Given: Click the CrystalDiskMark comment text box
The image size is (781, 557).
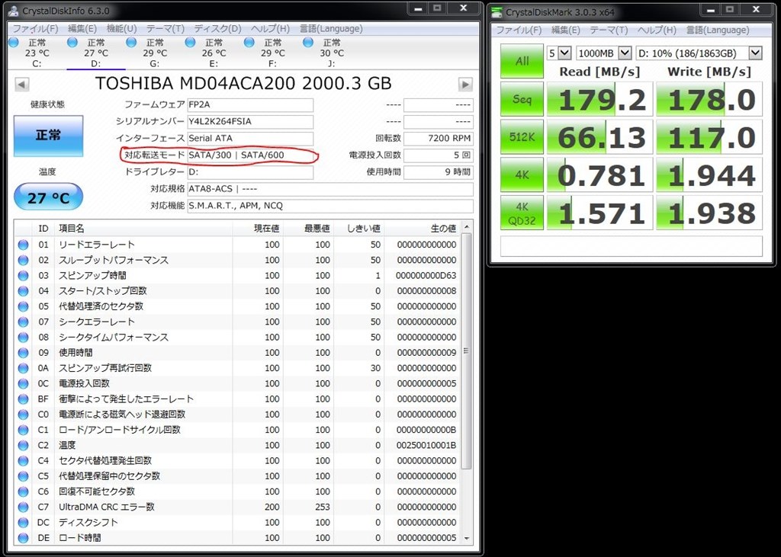Looking at the screenshot, I should pos(631,246).
